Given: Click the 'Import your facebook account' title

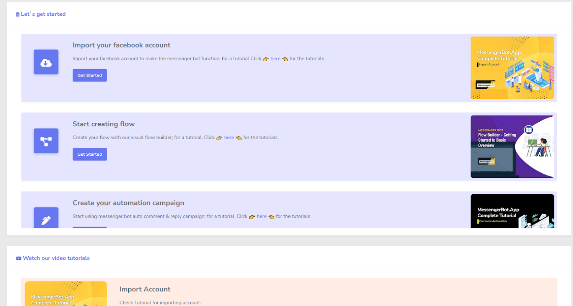Looking at the screenshot, I should click(122, 45).
